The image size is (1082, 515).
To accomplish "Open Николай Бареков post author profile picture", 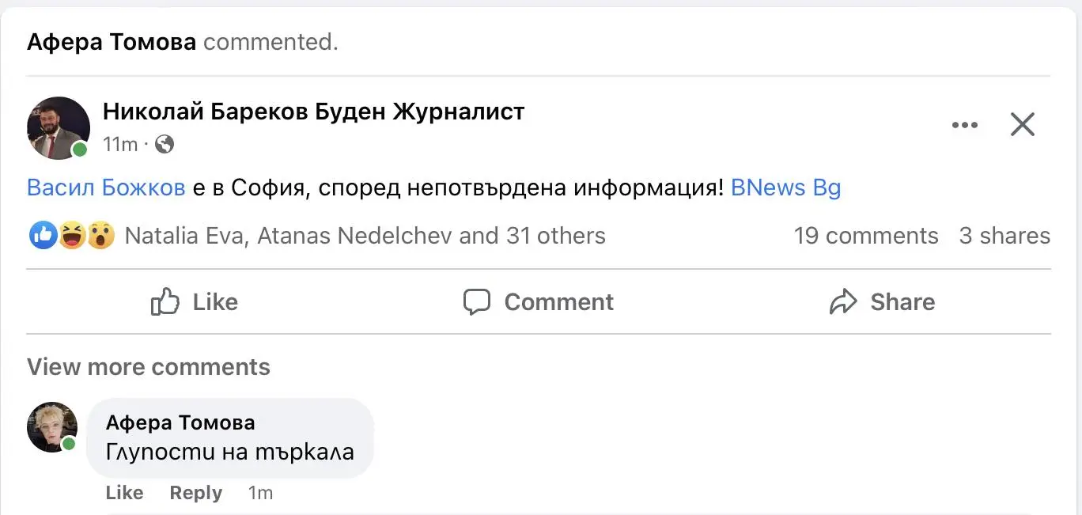I will (x=58, y=127).
